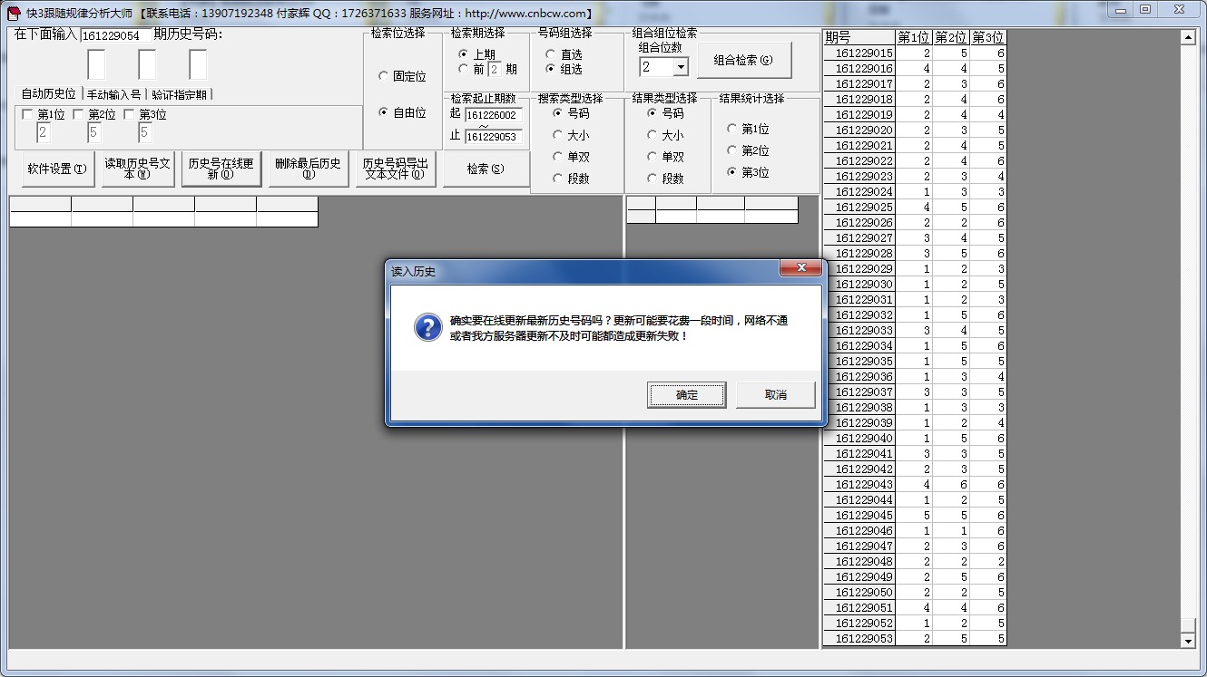Close the 读入历史 dialog with the X
The height and width of the screenshot is (677, 1207).
800,269
